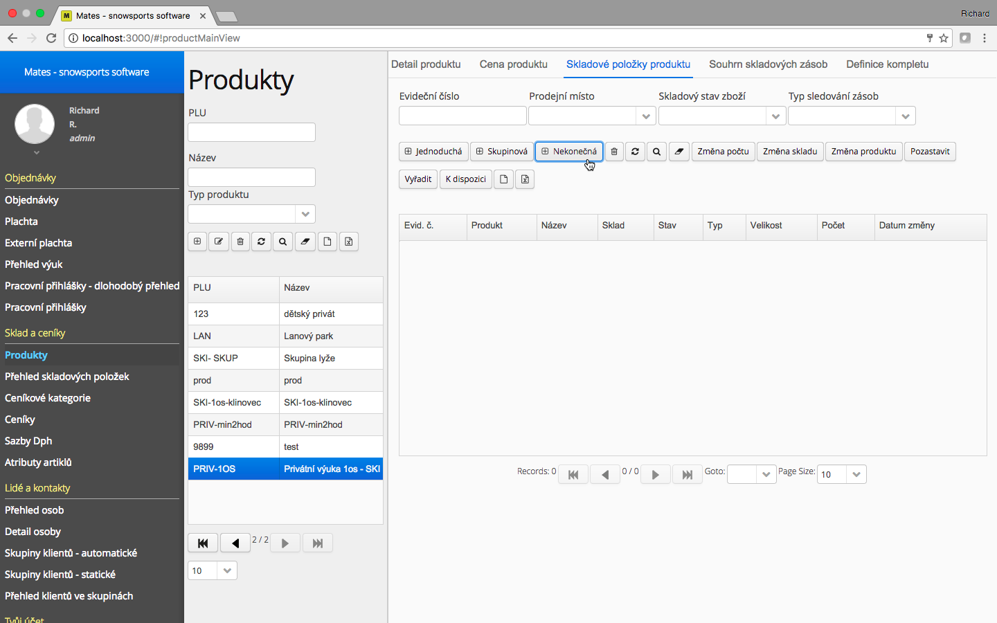Click the Změna počtu button
Screen dimensions: 997x623
point(723,152)
